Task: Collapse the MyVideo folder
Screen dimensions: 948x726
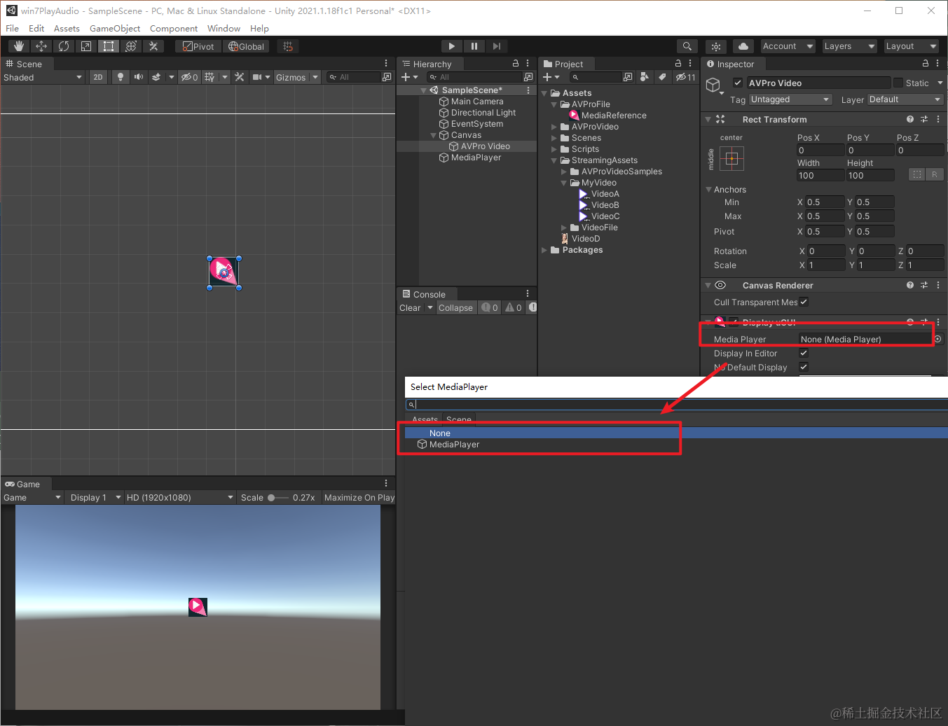Action: 564,183
